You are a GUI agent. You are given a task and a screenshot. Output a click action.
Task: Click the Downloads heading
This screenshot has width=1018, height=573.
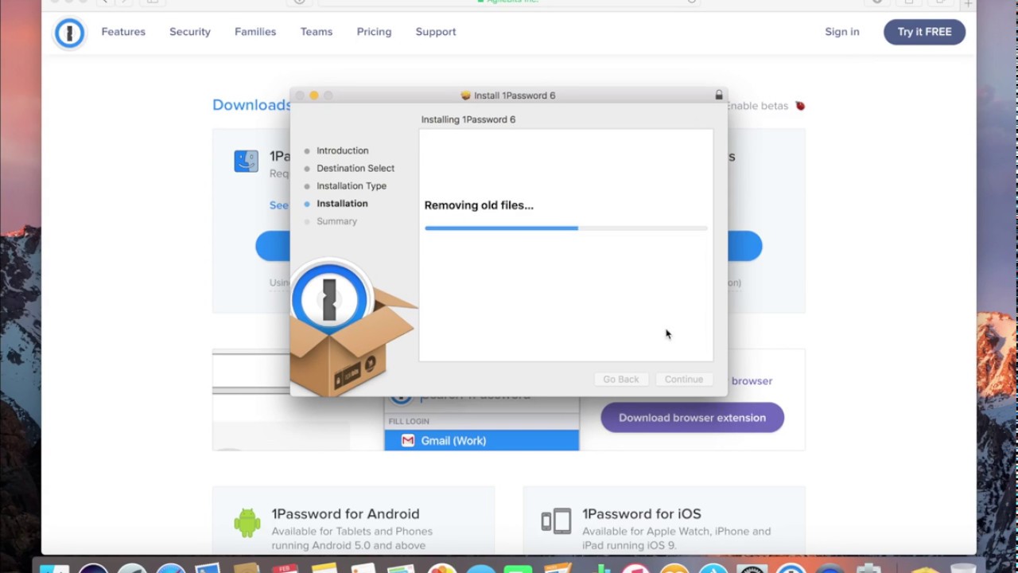251,105
